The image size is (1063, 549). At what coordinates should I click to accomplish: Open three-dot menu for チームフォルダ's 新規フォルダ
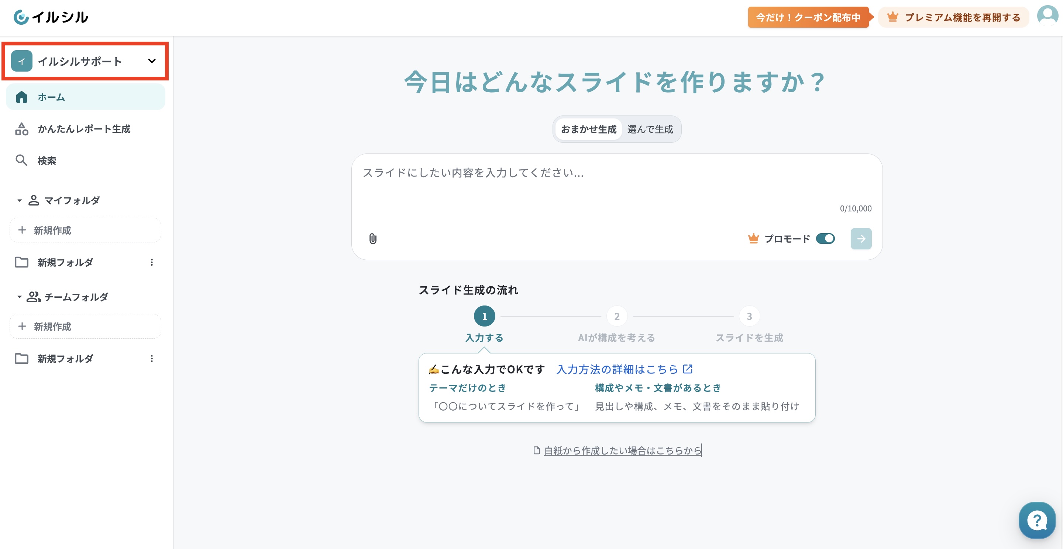coord(151,359)
